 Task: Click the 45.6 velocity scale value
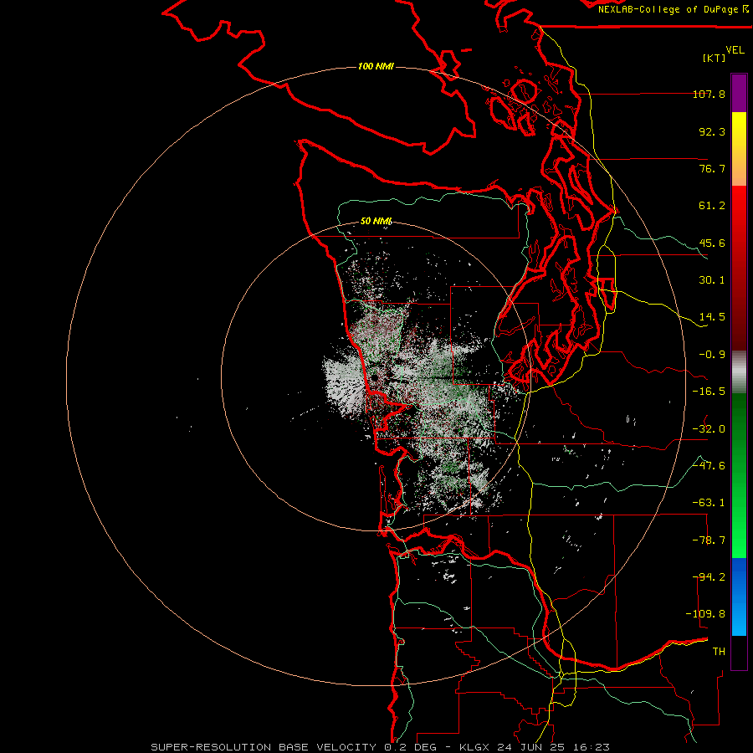[712, 243]
